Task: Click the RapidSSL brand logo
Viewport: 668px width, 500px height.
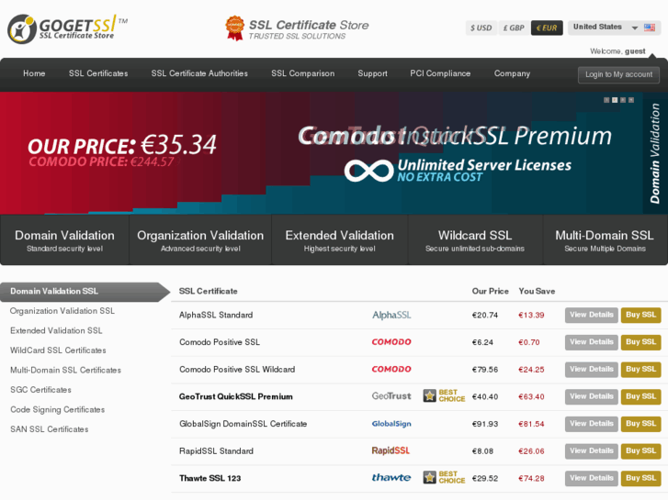Action: click(391, 450)
